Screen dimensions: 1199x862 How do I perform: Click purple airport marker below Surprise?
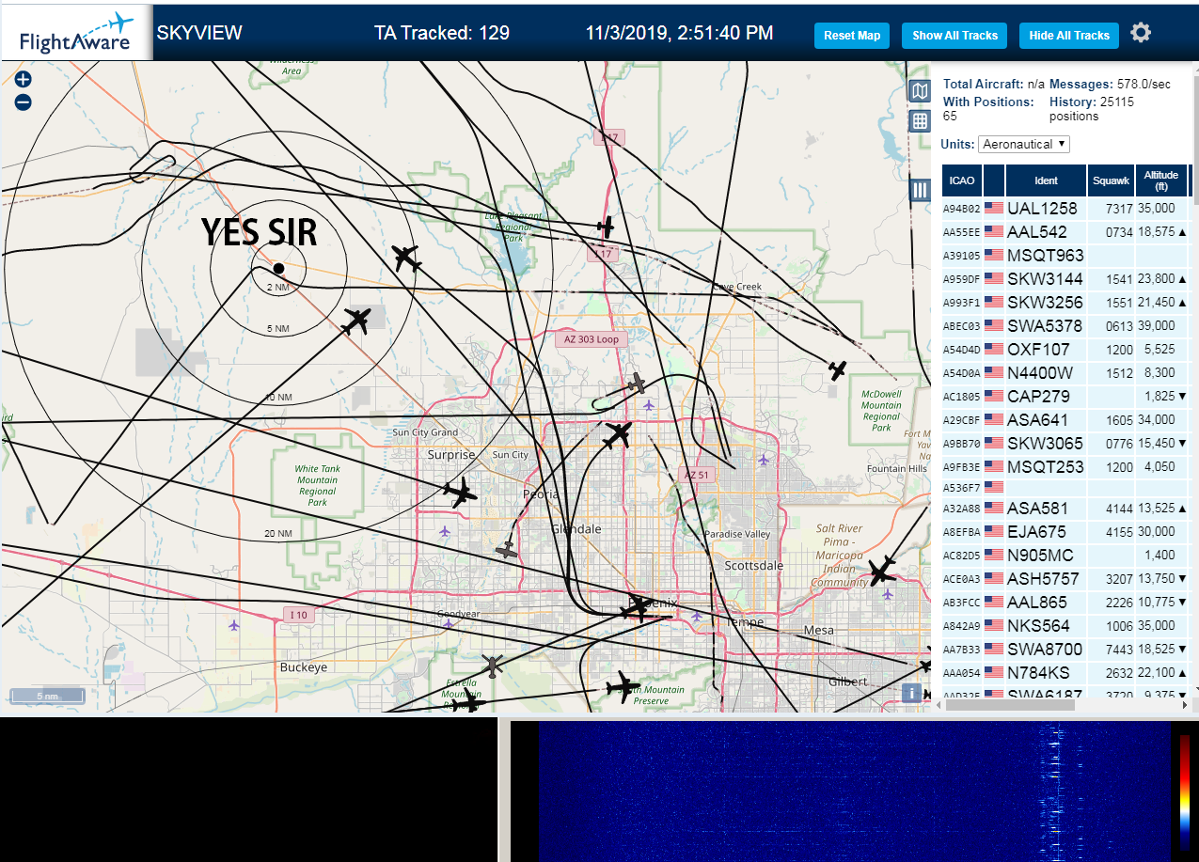point(445,532)
